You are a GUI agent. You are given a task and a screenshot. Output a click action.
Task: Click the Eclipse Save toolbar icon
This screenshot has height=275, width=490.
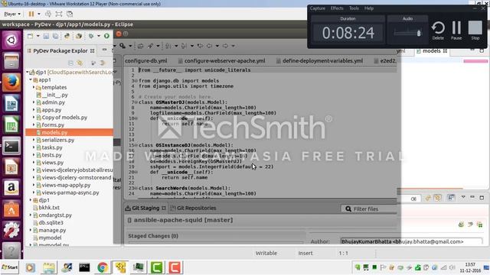46,36
